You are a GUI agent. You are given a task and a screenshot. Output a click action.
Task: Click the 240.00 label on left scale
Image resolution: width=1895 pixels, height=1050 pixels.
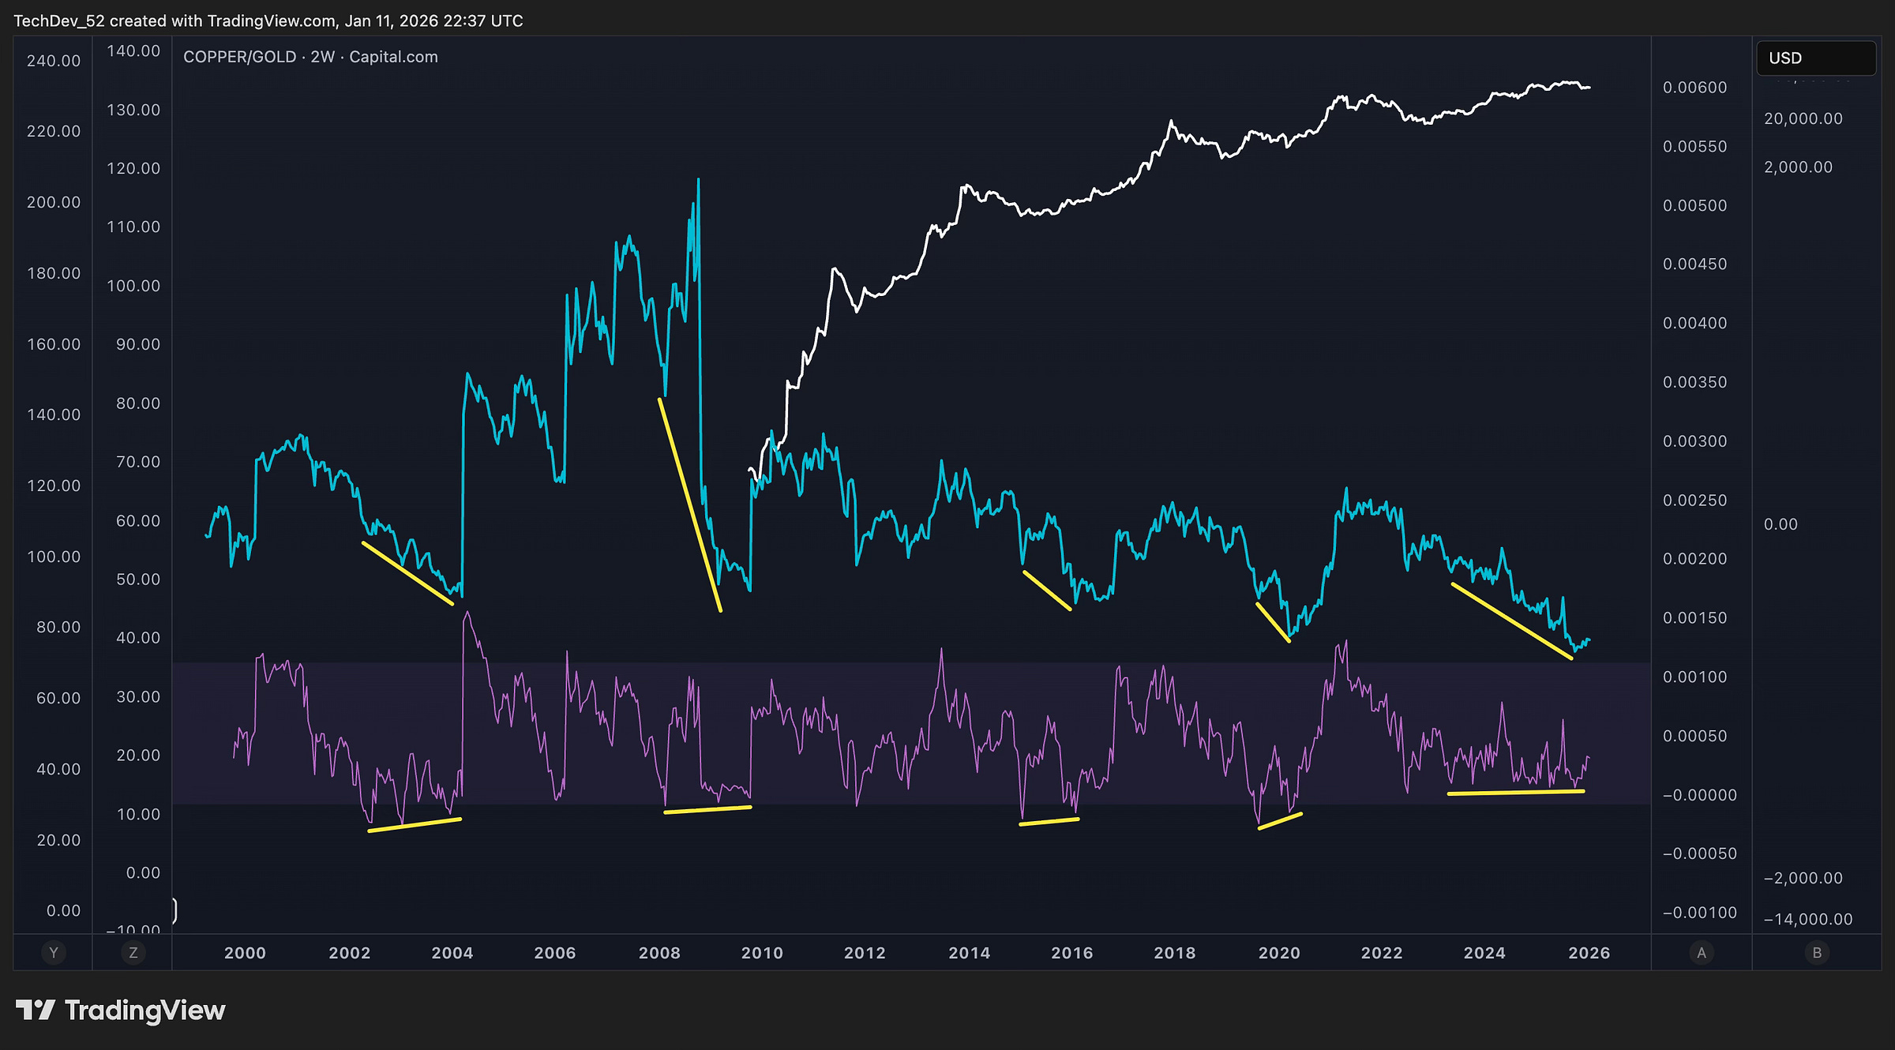pyautogui.click(x=54, y=61)
